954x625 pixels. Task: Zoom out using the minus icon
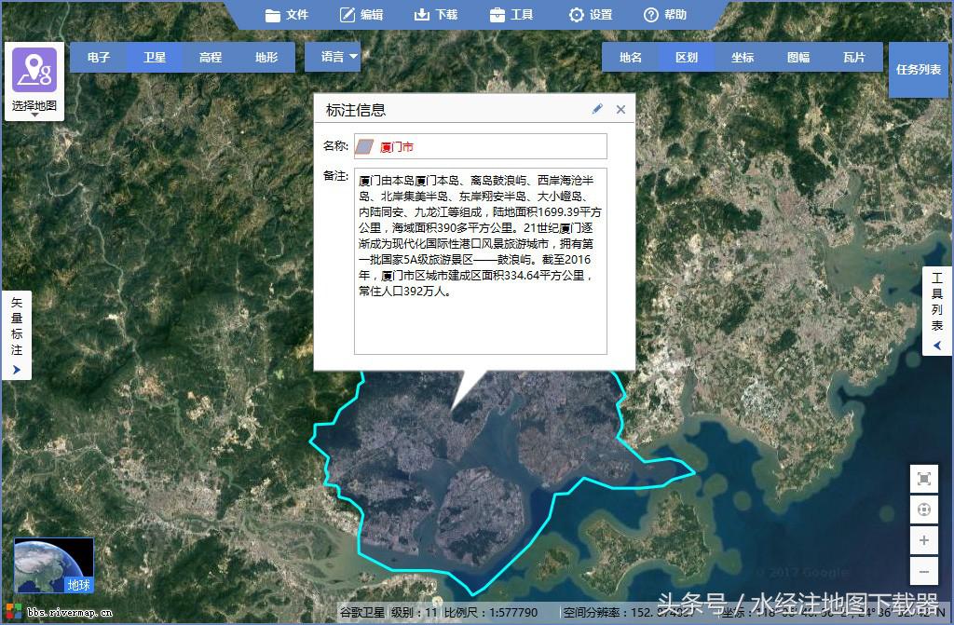point(923,571)
